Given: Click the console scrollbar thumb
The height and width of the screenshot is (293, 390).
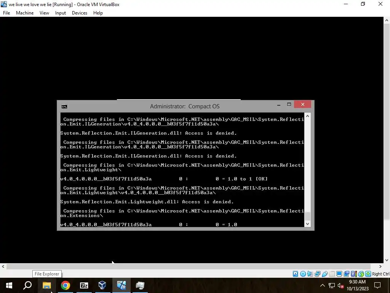Looking at the screenshot, I should click(x=307, y=216).
